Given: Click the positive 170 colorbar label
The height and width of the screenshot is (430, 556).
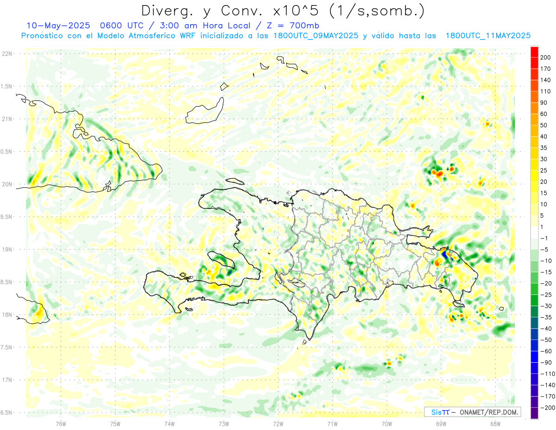Looking at the screenshot, I should click(546, 69).
